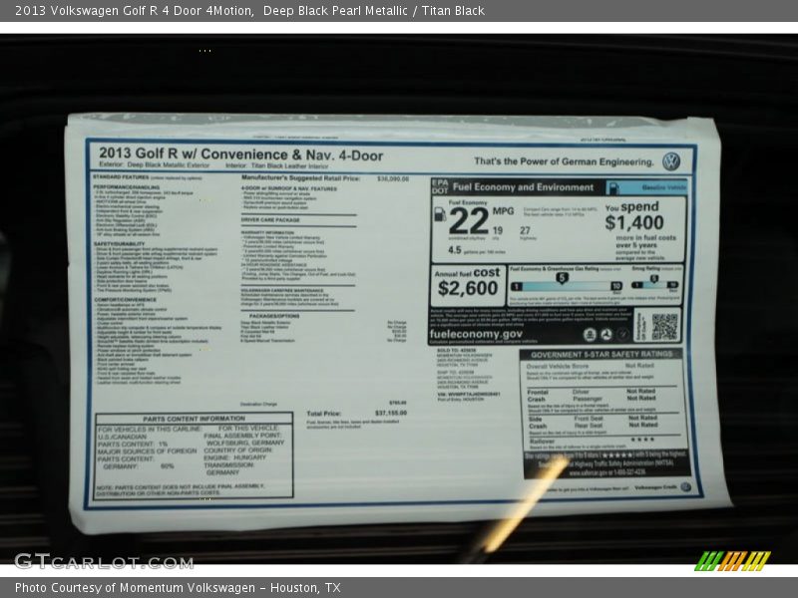Click the '$37,155.00' total price value
The width and height of the screenshot is (798, 598).
pyautogui.click(x=391, y=413)
